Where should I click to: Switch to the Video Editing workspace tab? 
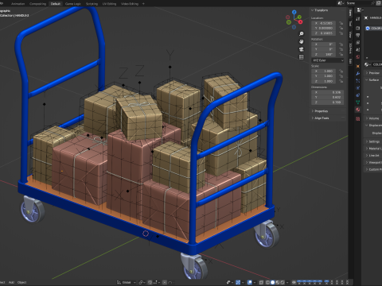coord(130,4)
